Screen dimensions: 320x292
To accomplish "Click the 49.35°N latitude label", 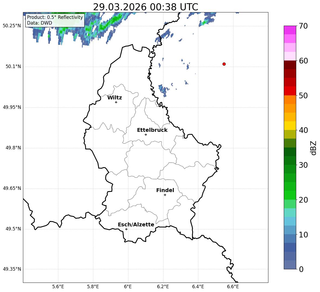I will pos(12,269).
